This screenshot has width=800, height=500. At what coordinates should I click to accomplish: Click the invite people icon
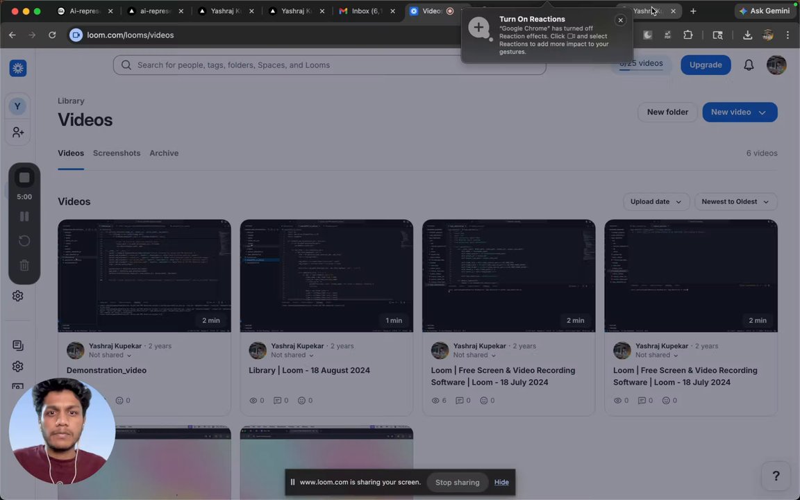point(18,133)
